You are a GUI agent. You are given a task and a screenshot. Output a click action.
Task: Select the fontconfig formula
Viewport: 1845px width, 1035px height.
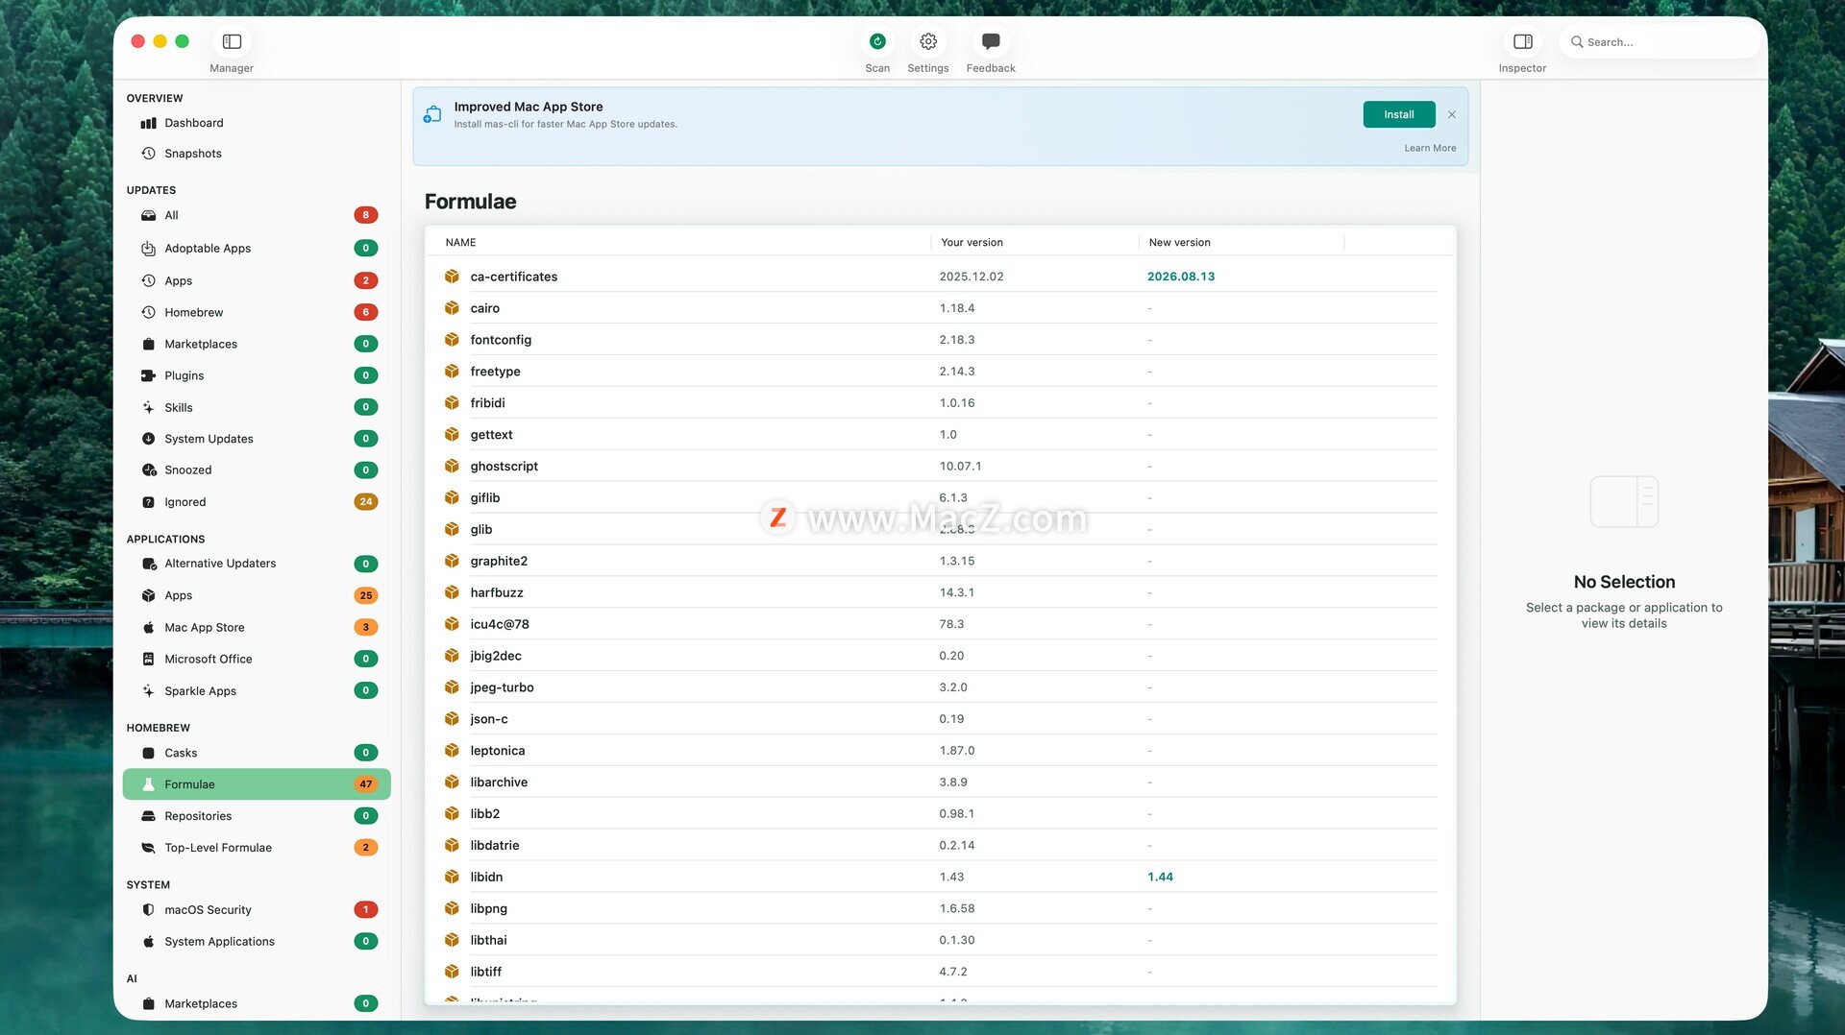(x=941, y=340)
